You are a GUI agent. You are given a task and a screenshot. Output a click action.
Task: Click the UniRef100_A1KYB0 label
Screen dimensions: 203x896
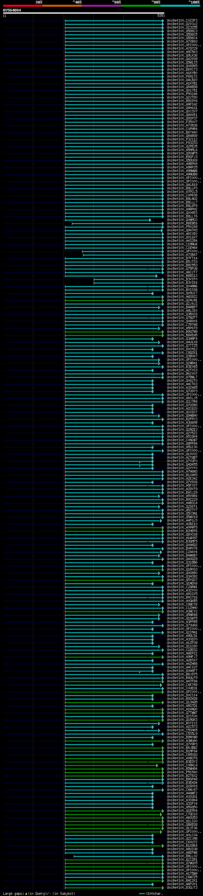182,73
